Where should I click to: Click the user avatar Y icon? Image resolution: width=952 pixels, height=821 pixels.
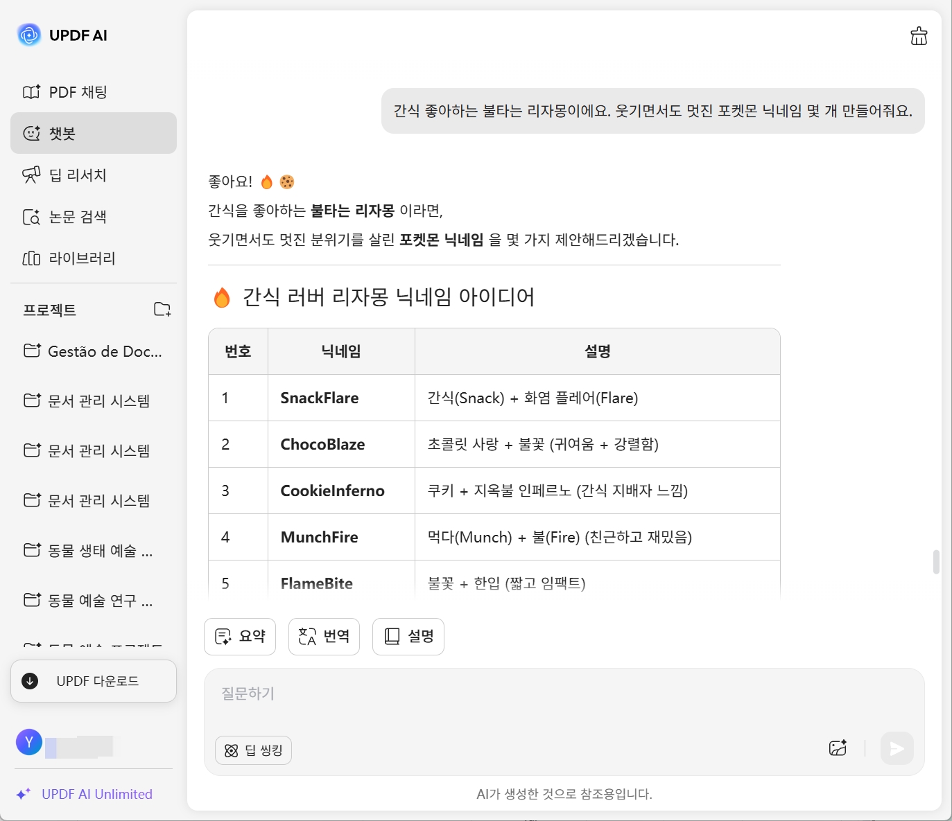coord(29,742)
